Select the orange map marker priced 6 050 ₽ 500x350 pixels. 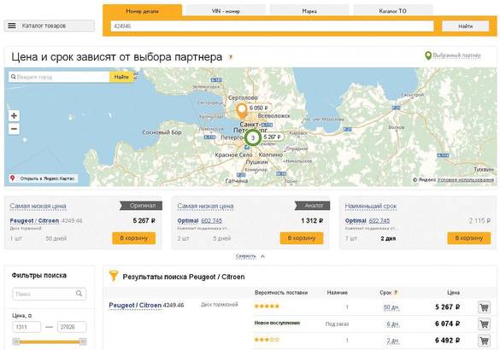(x=242, y=111)
